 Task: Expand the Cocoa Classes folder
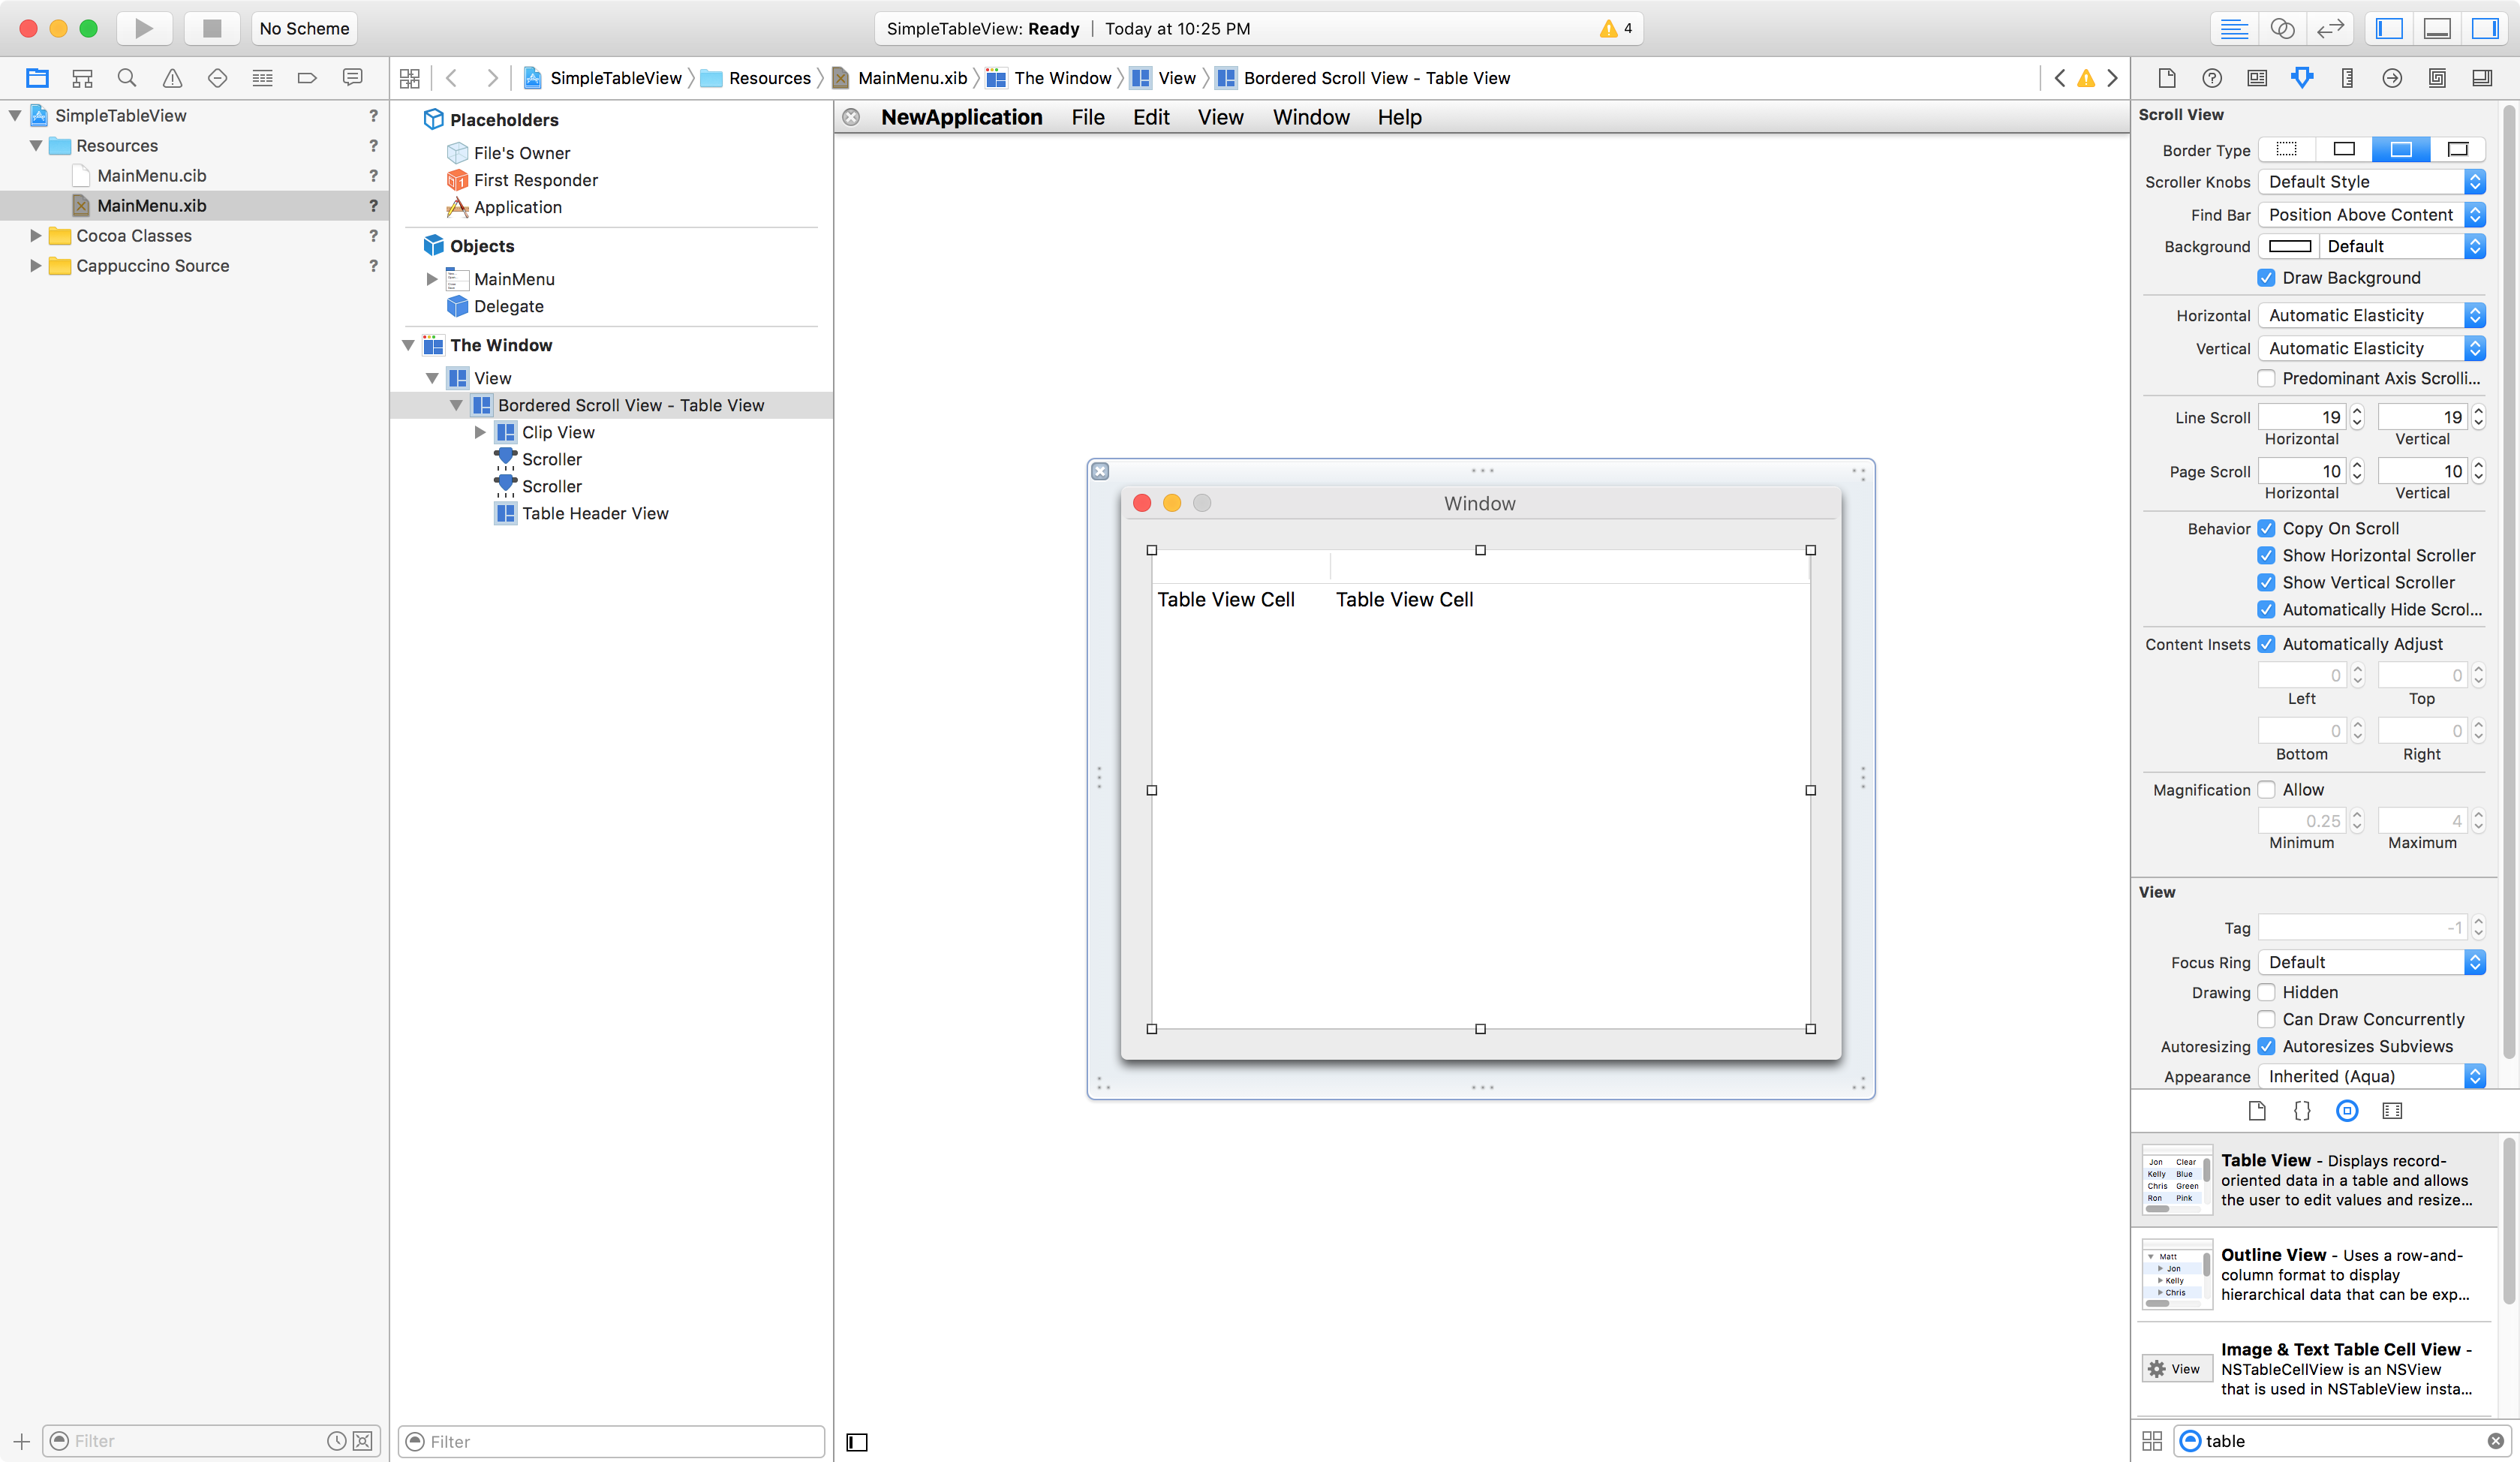point(35,236)
